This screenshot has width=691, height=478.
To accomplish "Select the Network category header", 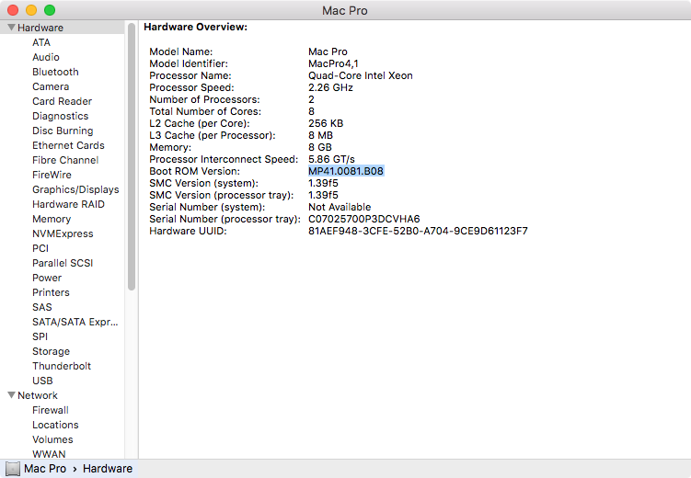I will click(38, 395).
